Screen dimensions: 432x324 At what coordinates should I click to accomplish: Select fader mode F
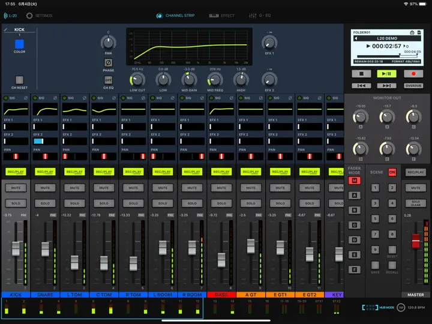[x=355, y=270]
